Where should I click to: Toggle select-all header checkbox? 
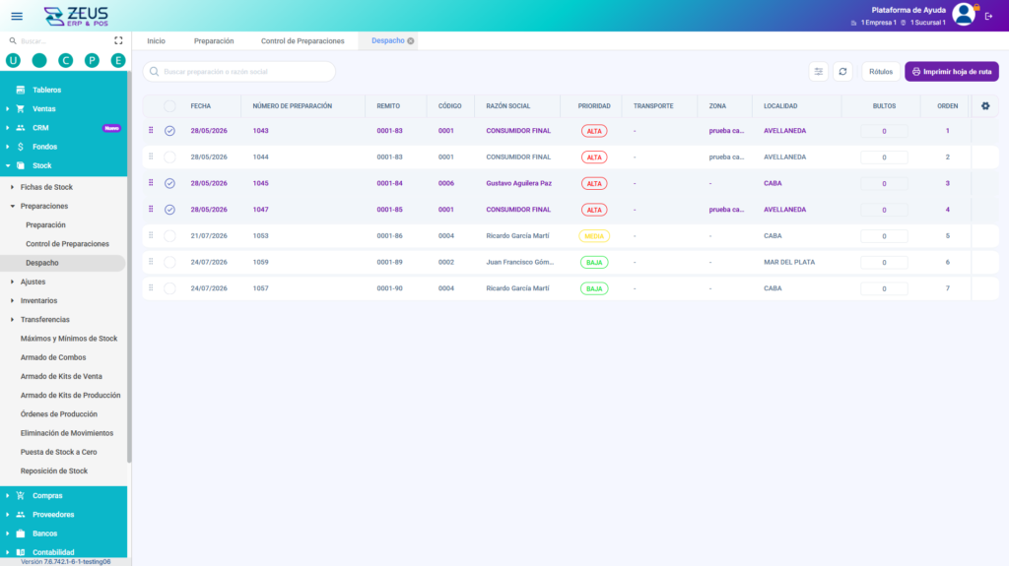pos(169,106)
